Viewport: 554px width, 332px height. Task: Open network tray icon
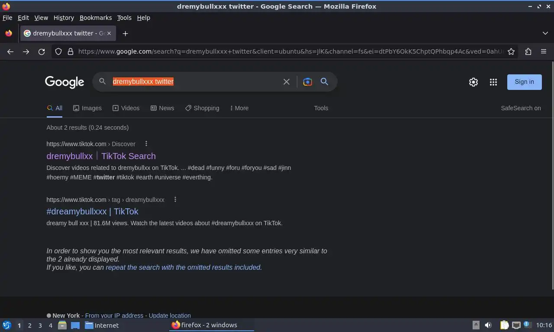[516, 325]
